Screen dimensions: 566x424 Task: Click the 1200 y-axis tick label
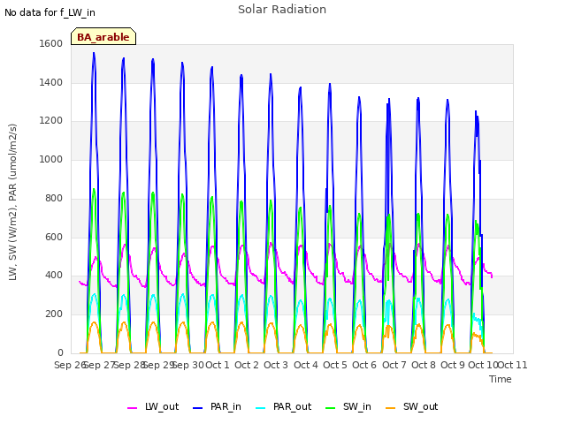(x=51, y=121)
